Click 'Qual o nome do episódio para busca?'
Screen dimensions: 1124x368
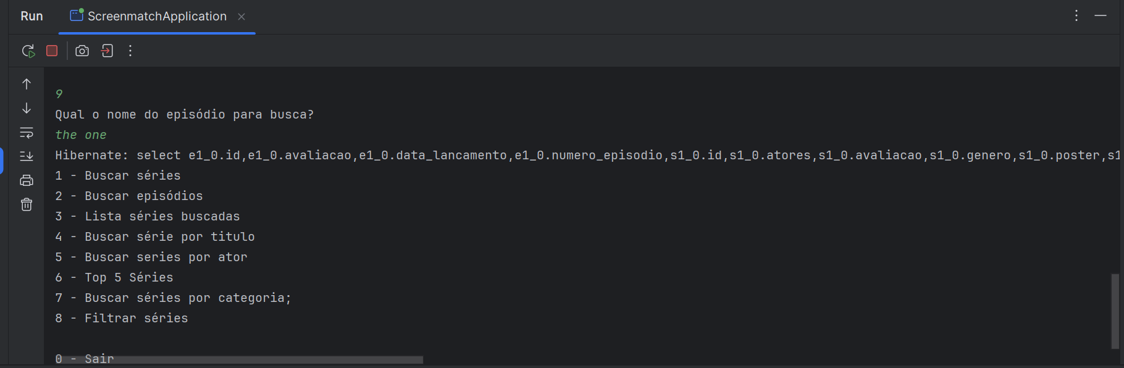pos(185,115)
